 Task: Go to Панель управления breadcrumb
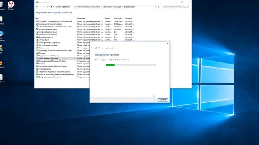[63, 7]
